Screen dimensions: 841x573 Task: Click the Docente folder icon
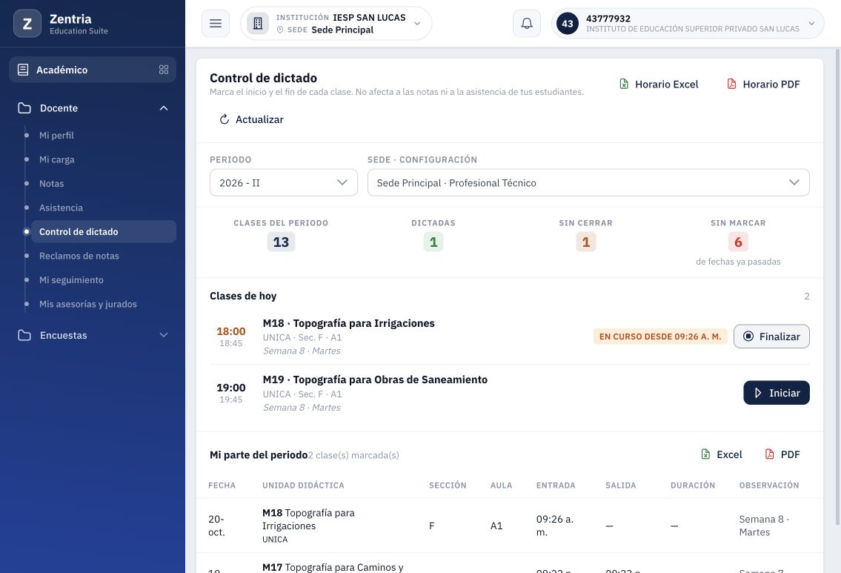24,107
